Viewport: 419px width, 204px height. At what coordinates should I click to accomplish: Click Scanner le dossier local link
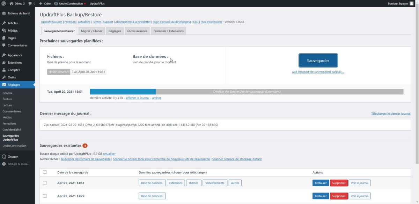(x=161, y=159)
